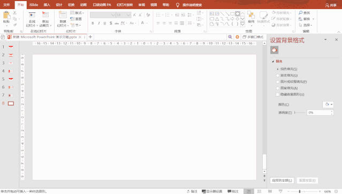Select the Triangle shape in gallery
Image resolution: width=342 pixels, height=194 pixels.
click(217, 19)
